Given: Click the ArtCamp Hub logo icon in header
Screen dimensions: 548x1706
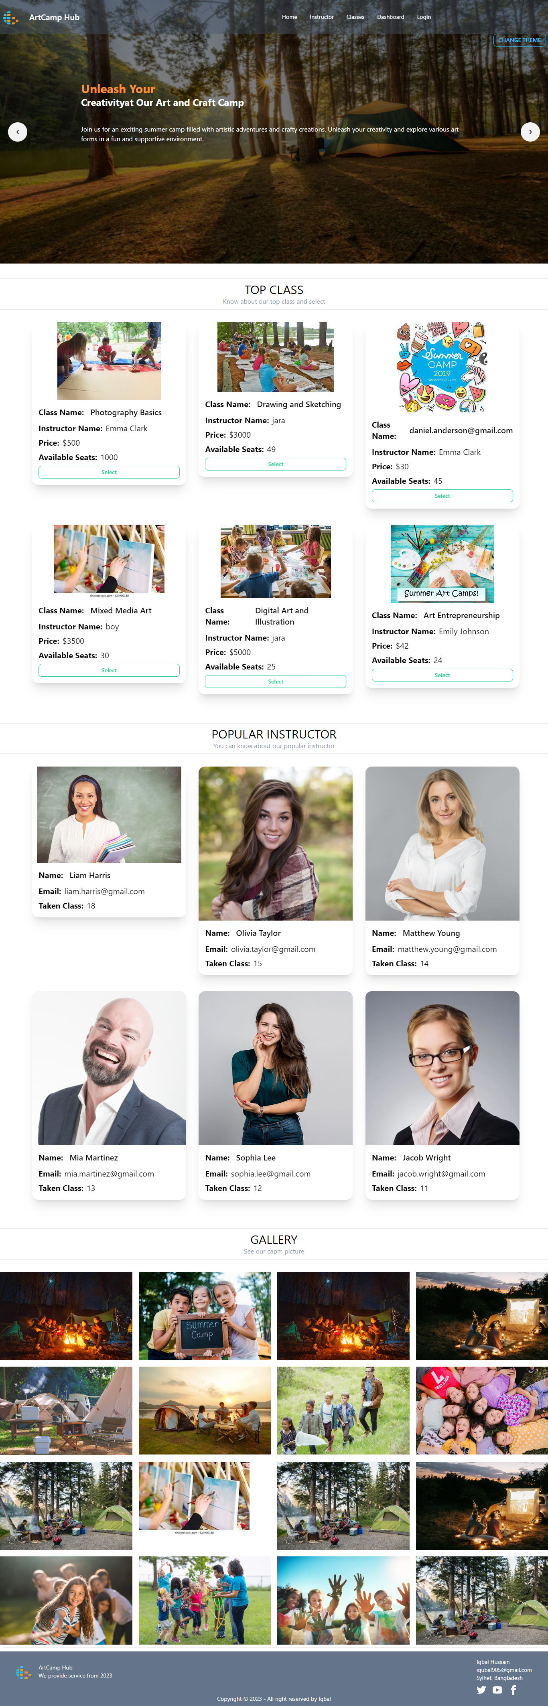Looking at the screenshot, I should click(x=10, y=17).
